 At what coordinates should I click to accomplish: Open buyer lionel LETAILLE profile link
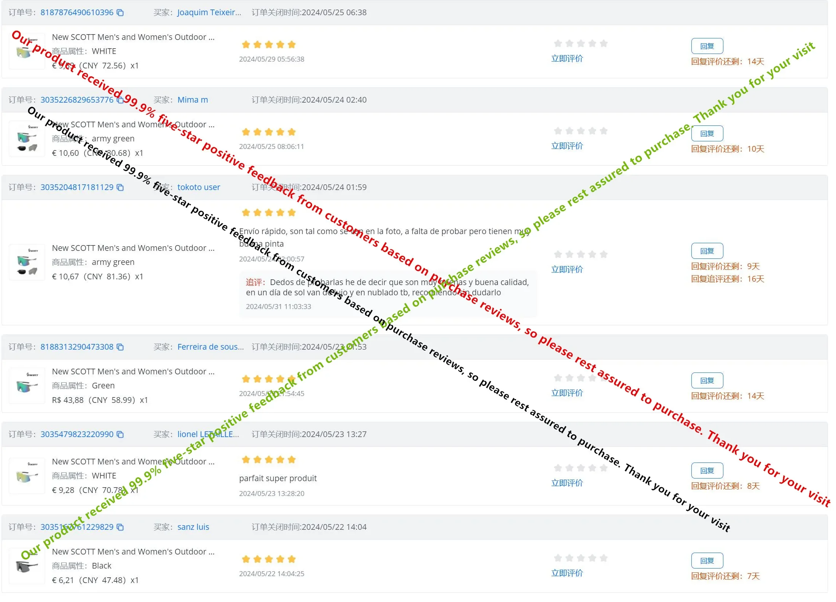pyautogui.click(x=208, y=434)
